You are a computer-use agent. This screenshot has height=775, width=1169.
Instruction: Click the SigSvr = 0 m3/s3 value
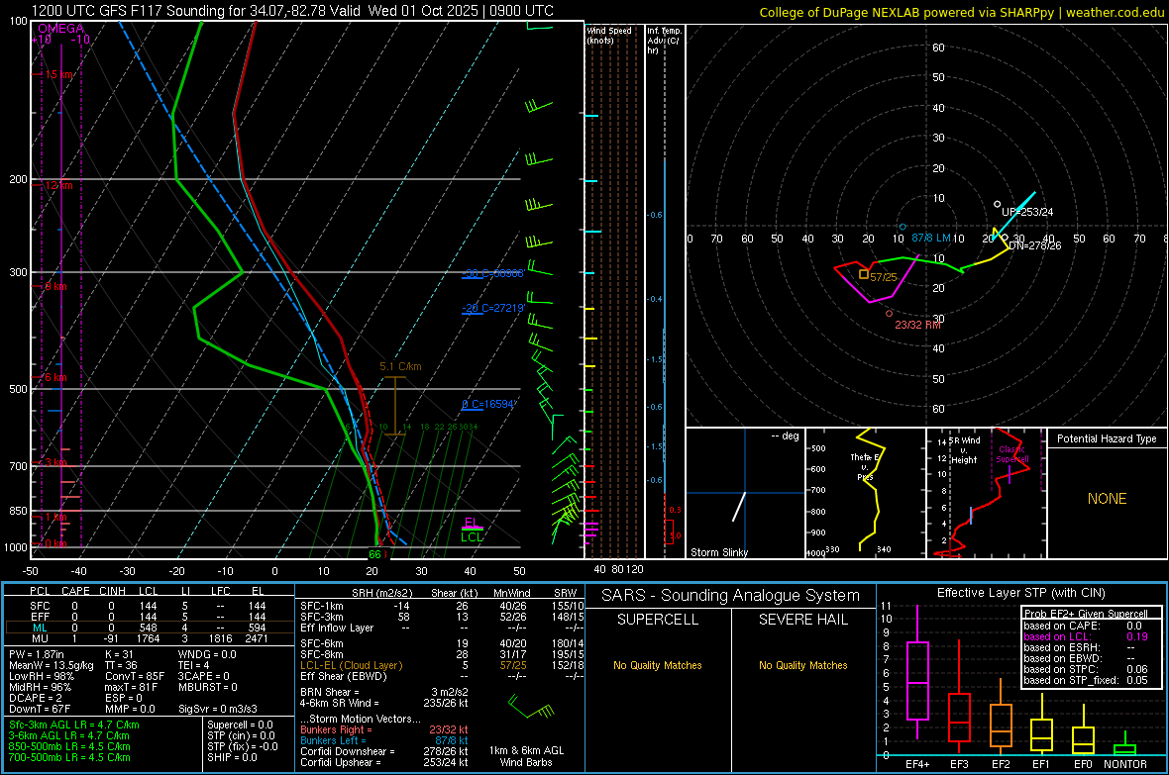coord(218,709)
